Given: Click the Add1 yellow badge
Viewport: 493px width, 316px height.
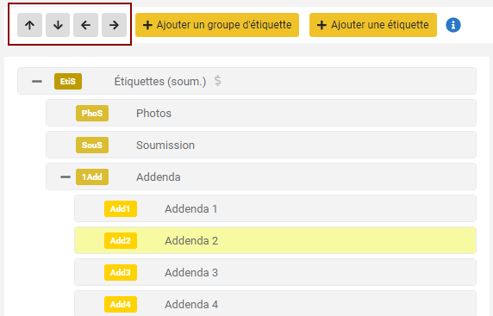Looking at the screenshot, I should 121,209.
